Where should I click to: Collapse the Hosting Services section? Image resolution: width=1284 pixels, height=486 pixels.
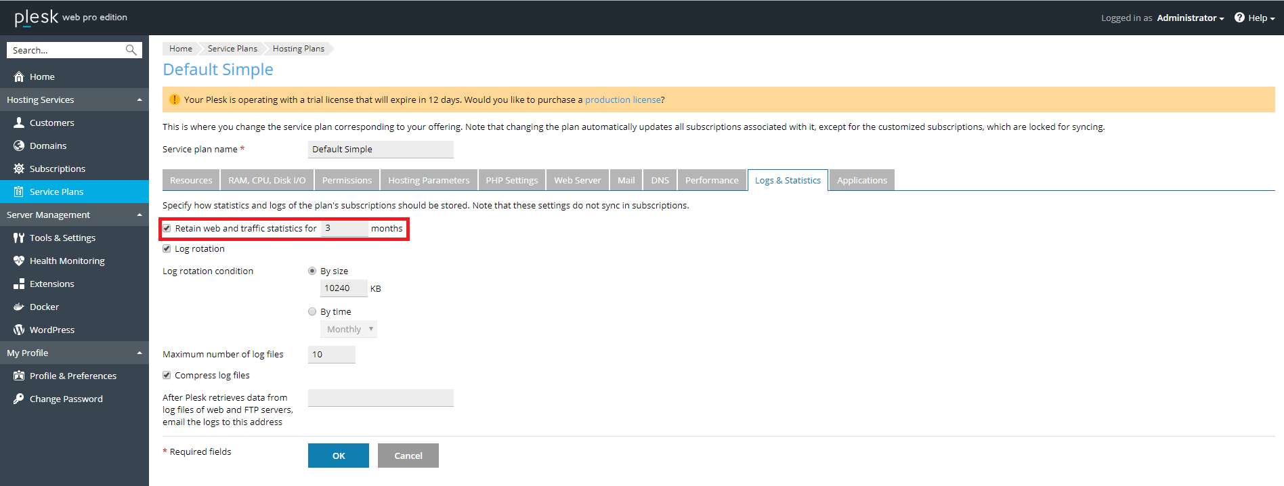point(140,100)
